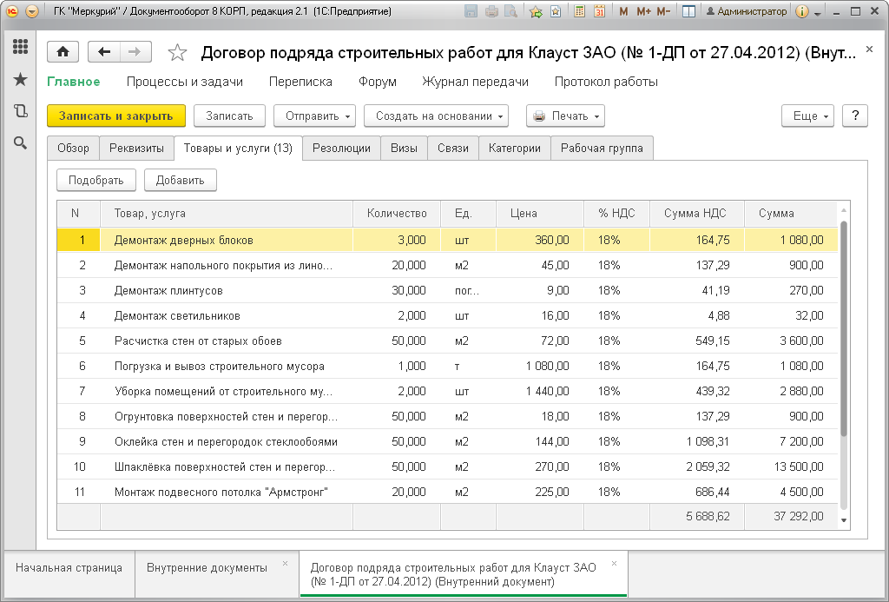Viewport: 889px width, 602px height.
Task: Open the info icon in title bar
Action: (801, 11)
